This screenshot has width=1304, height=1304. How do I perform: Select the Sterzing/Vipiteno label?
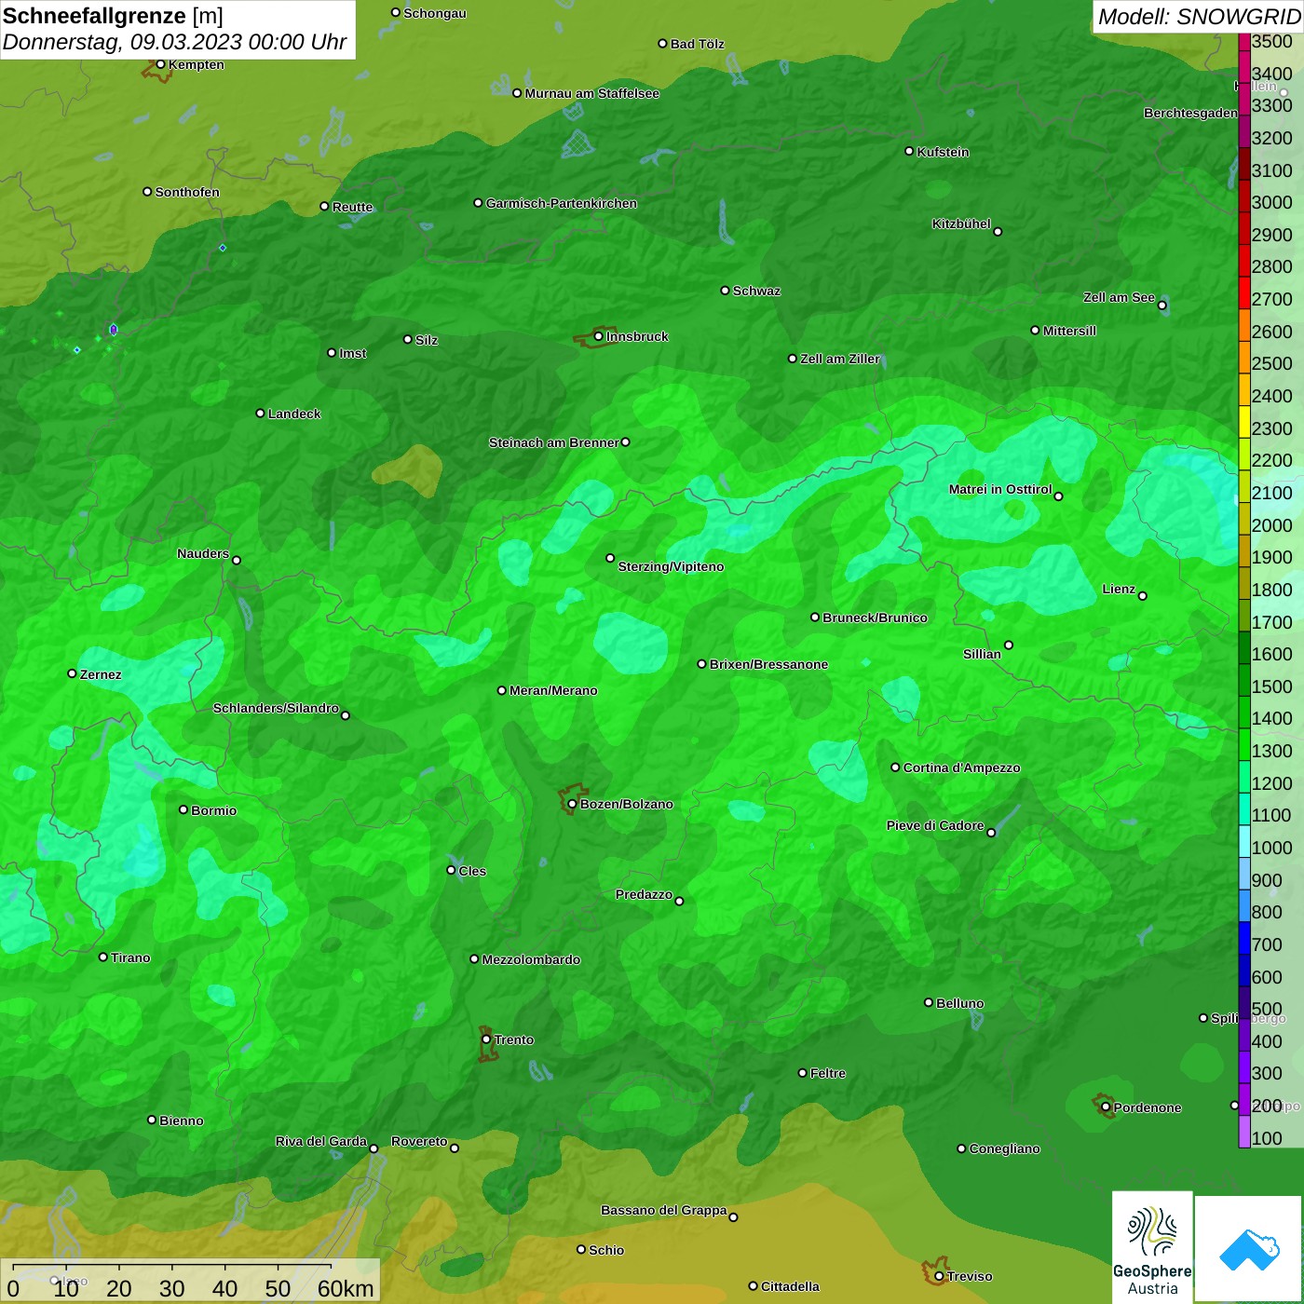pyautogui.click(x=671, y=566)
